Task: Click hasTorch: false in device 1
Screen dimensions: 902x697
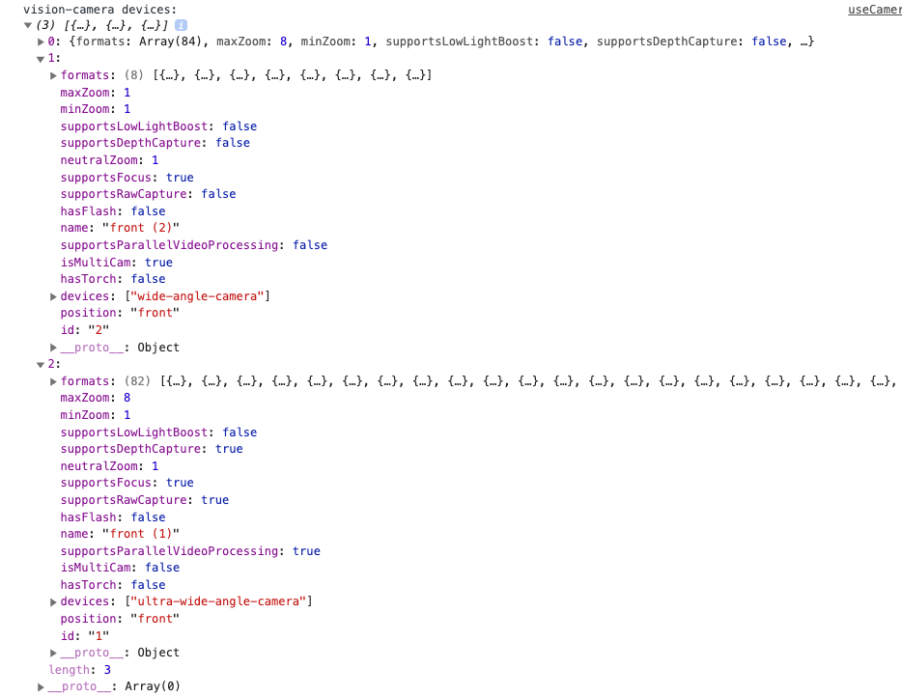Action: [x=113, y=279]
